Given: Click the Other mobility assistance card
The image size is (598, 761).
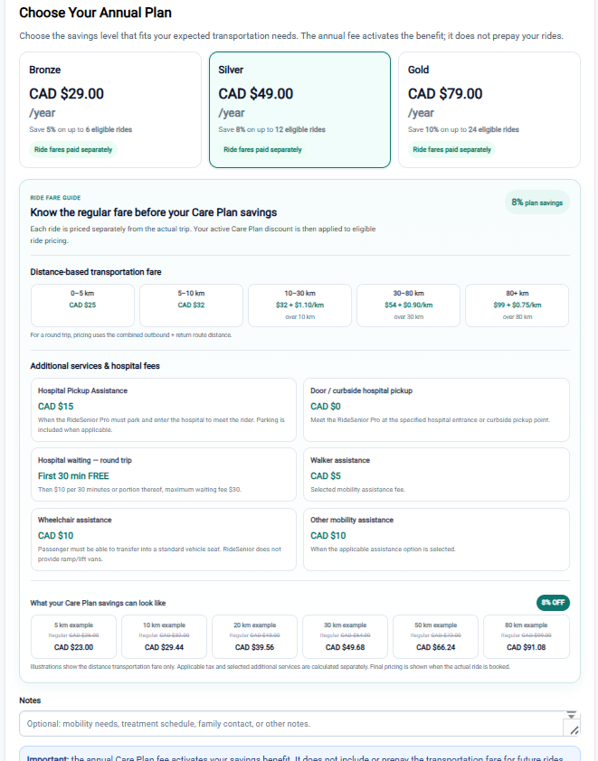Looking at the screenshot, I should pyautogui.click(x=436, y=540).
